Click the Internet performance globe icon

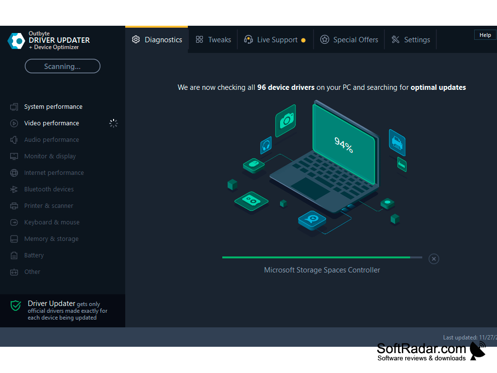coord(14,173)
